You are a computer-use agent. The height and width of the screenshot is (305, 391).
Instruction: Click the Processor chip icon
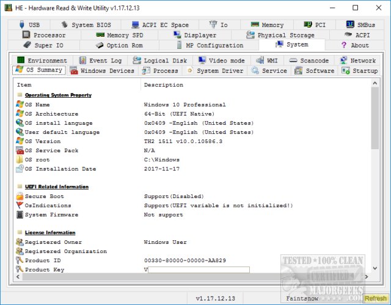[x=26, y=35]
